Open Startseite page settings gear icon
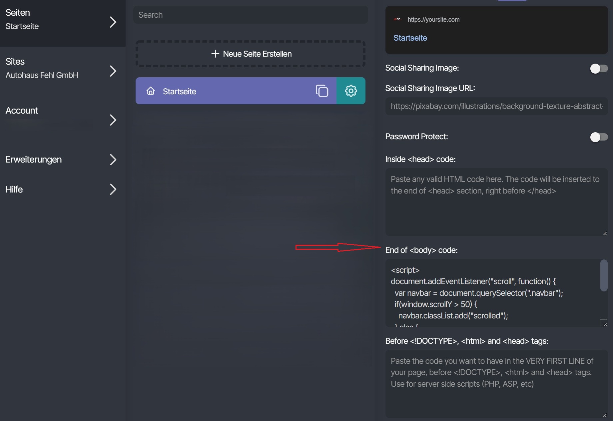Image resolution: width=613 pixels, height=421 pixels. click(351, 91)
